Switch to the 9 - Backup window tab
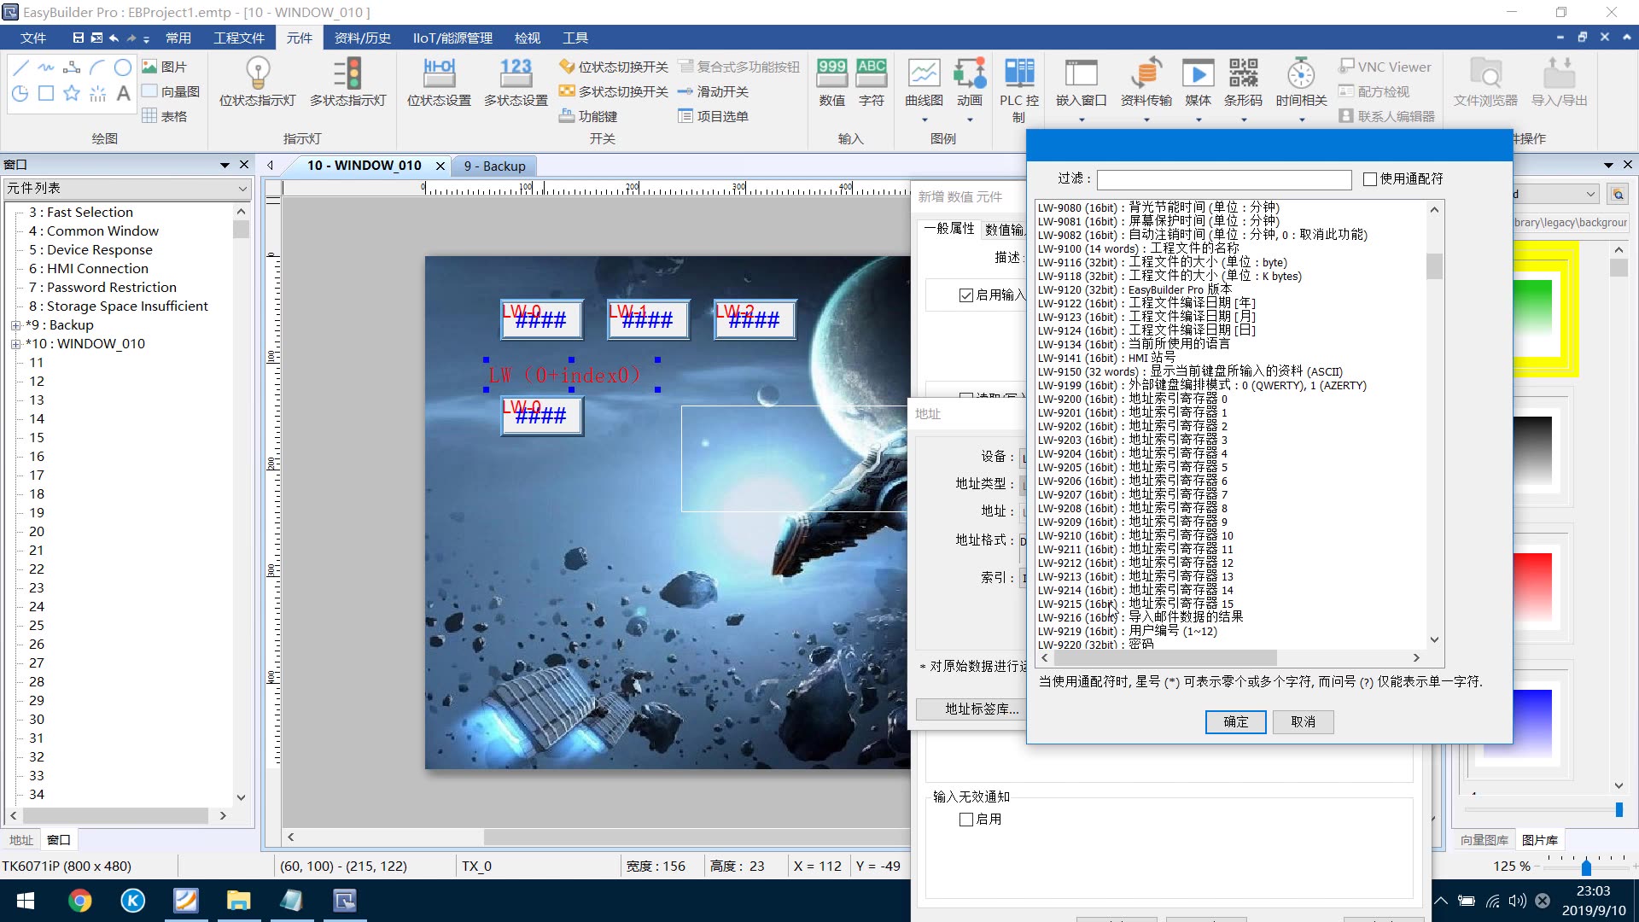Viewport: 1639px width, 922px height. click(x=494, y=166)
